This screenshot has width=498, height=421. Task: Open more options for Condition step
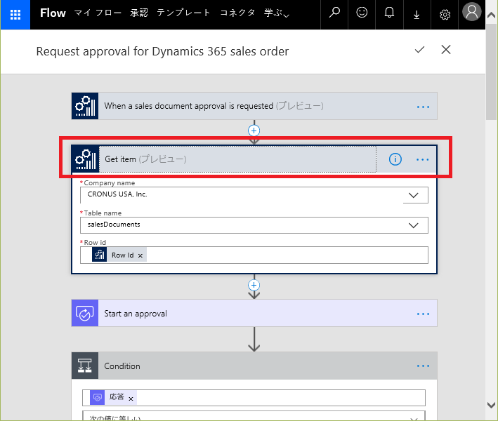click(x=423, y=366)
